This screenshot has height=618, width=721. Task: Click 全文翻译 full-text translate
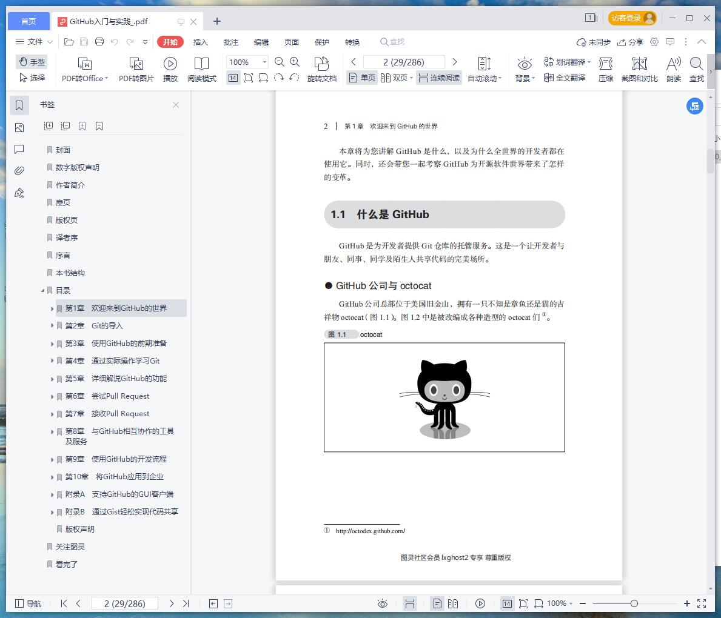click(565, 78)
